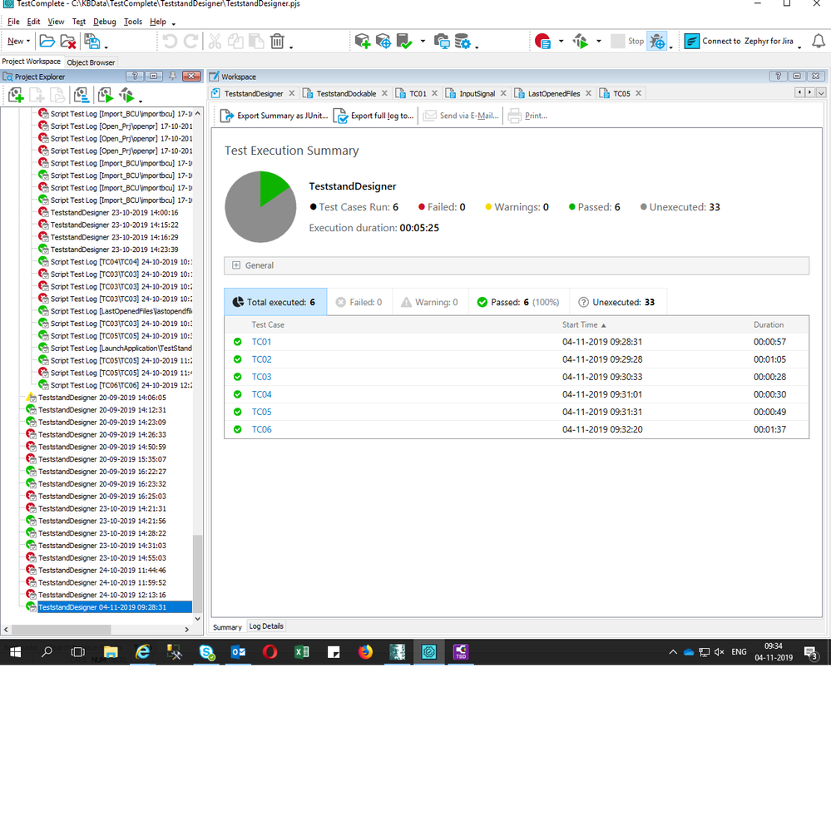
Task: Filter by Total executed: 6
Action: click(x=275, y=302)
